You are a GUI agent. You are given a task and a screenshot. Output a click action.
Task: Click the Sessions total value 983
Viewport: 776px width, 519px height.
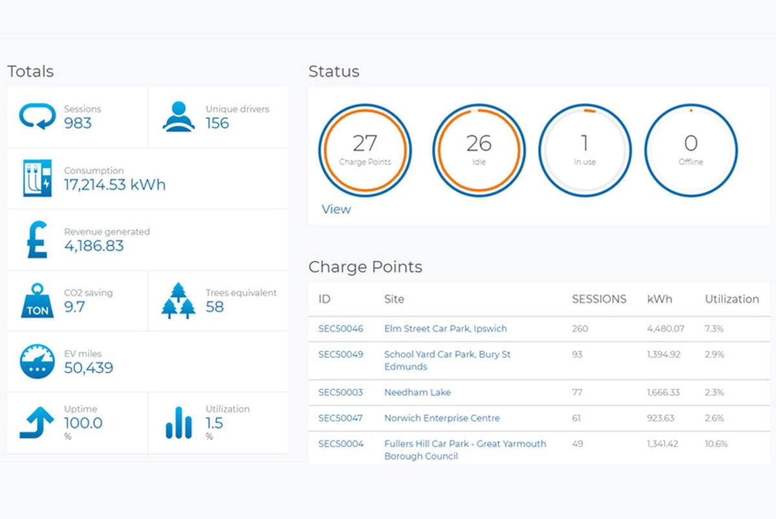point(78,123)
